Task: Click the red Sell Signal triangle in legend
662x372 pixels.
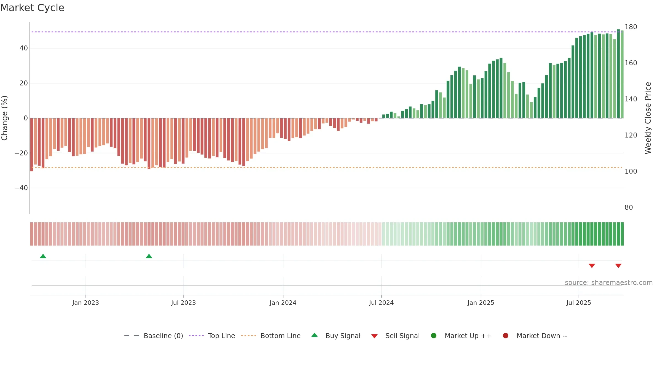Action: tap(374, 336)
